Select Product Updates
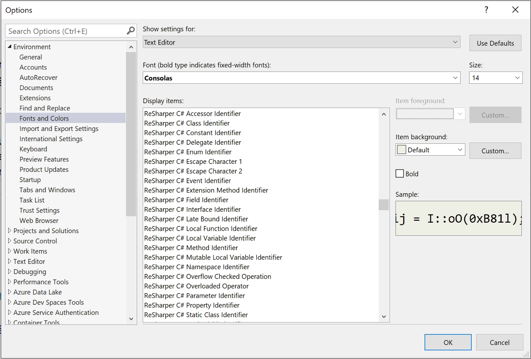The image size is (531, 359). (44, 170)
